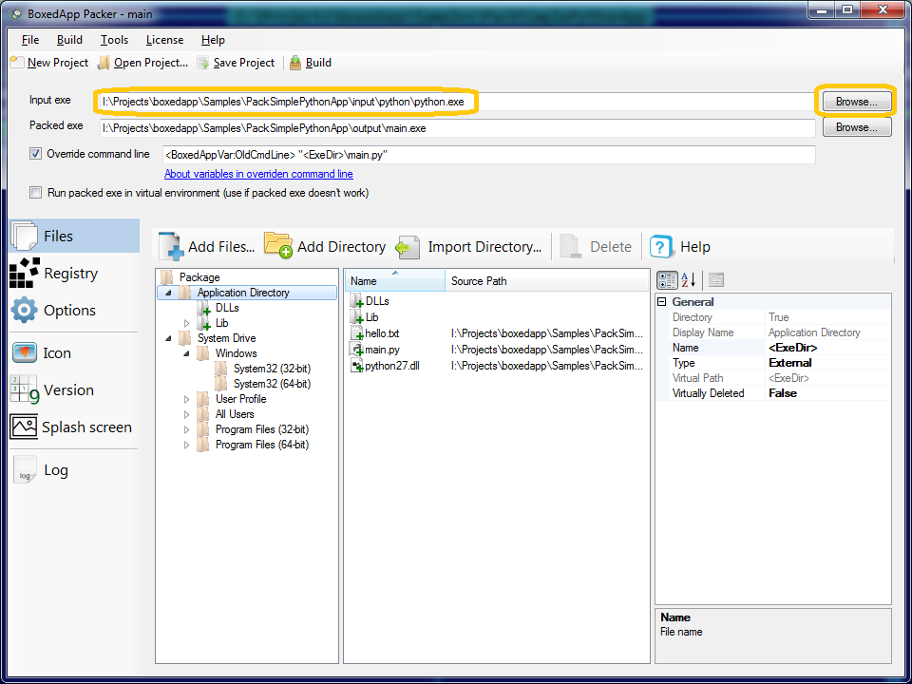Enable Run packed exe in virtual environment
Viewport: 912px width, 684px height.
[36, 193]
